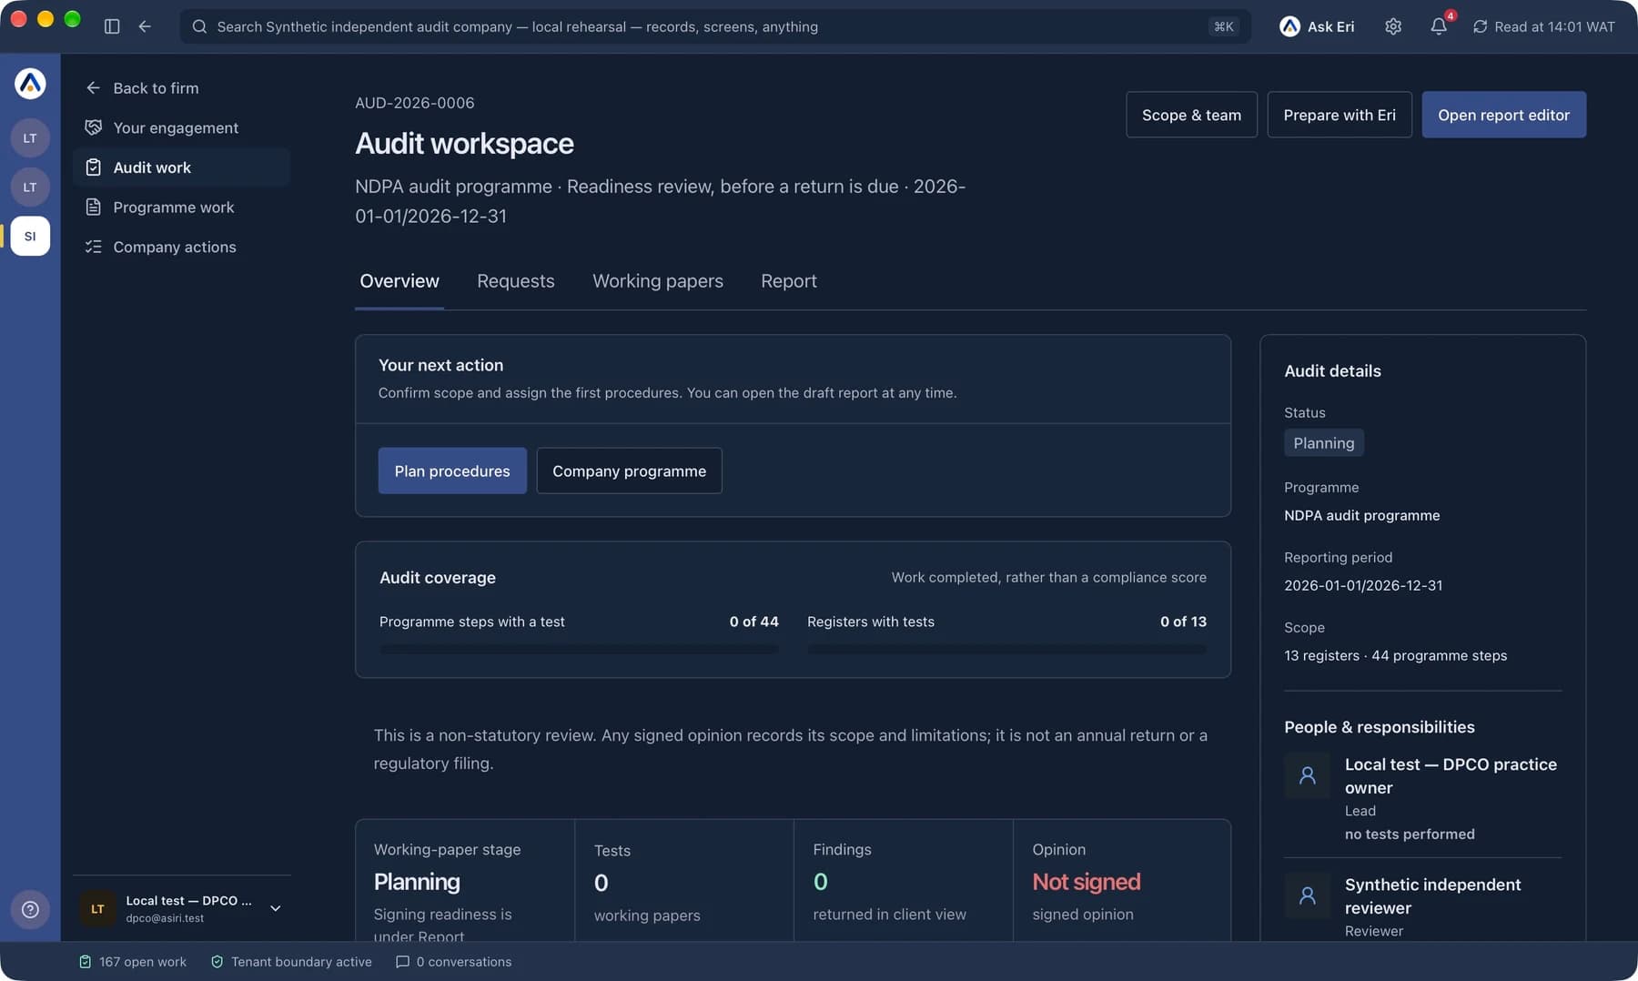Go back using top arrow icon
Image resolution: width=1638 pixels, height=981 pixels.
coord(145,26)
